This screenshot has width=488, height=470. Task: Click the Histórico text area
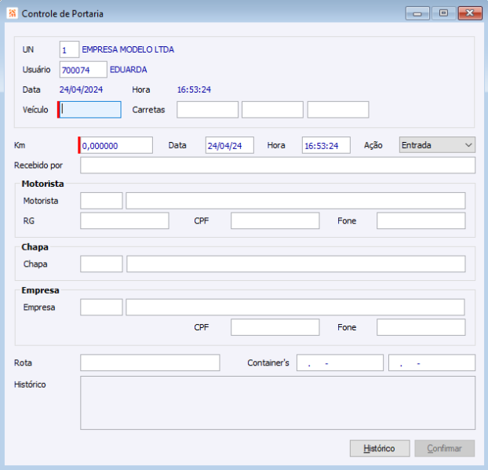coord(278,403)
